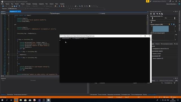Screen dimensions: 181x102
Task: Click the Сделать снимок link
Action: (x=157, y=54)
